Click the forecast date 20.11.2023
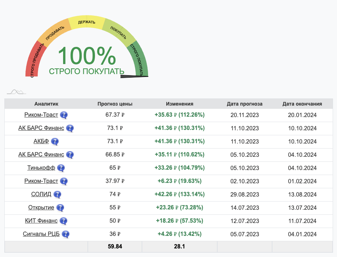337x257 pixels. pyautogui.click(x=245, y=115)
